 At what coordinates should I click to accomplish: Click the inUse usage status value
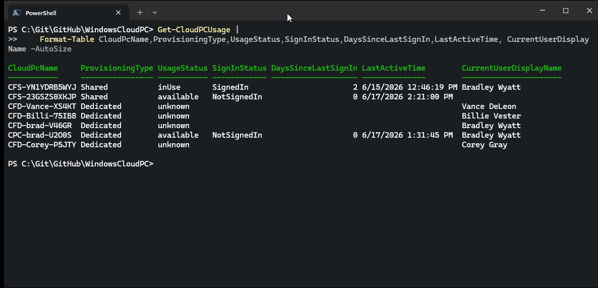(169, 87)
